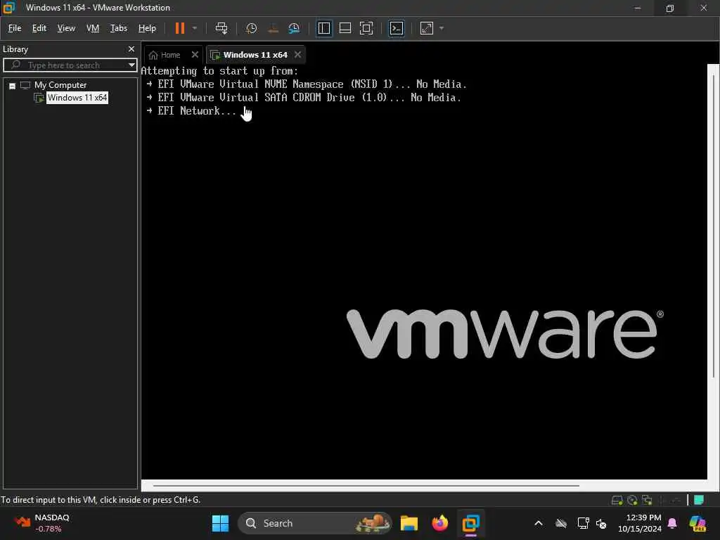This screenshot has width=720, height=540.
Task: Toggle the library sidebar view
Action: pyautogui.click(x=324, y=28)
